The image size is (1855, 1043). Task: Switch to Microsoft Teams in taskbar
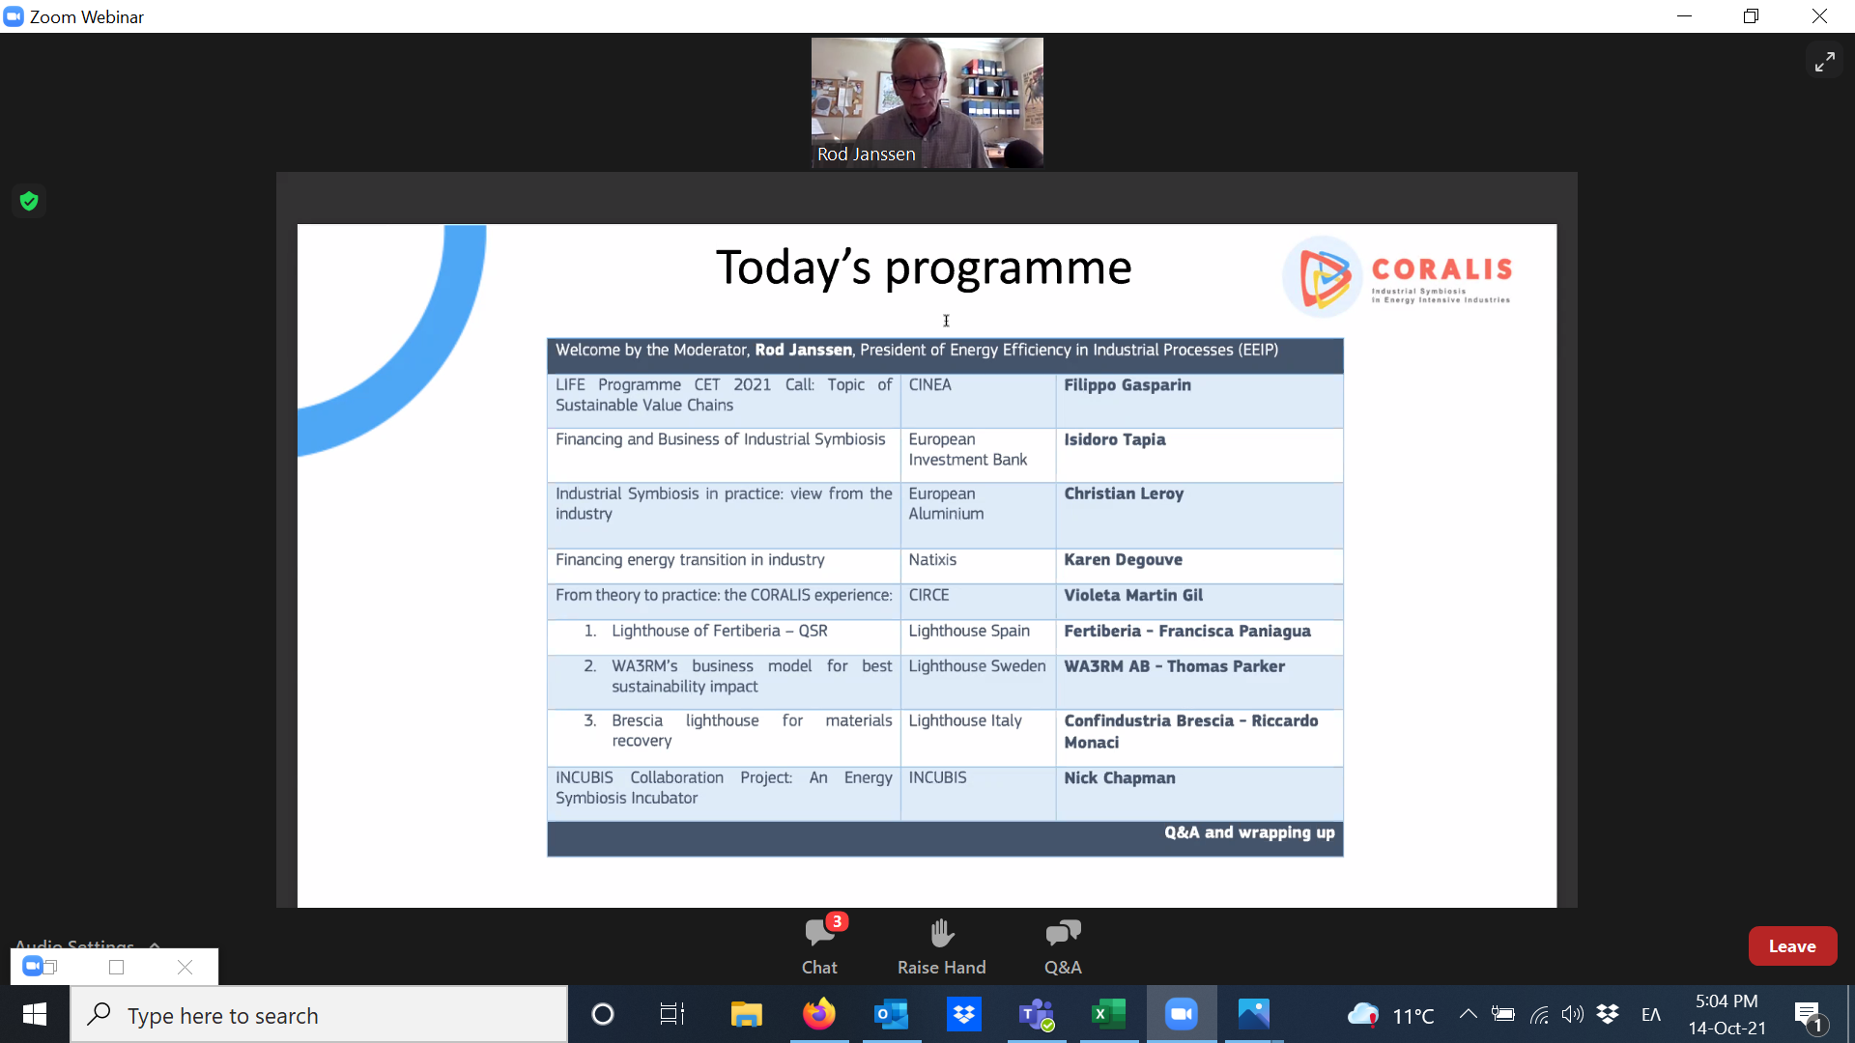click(1037, 1015)
